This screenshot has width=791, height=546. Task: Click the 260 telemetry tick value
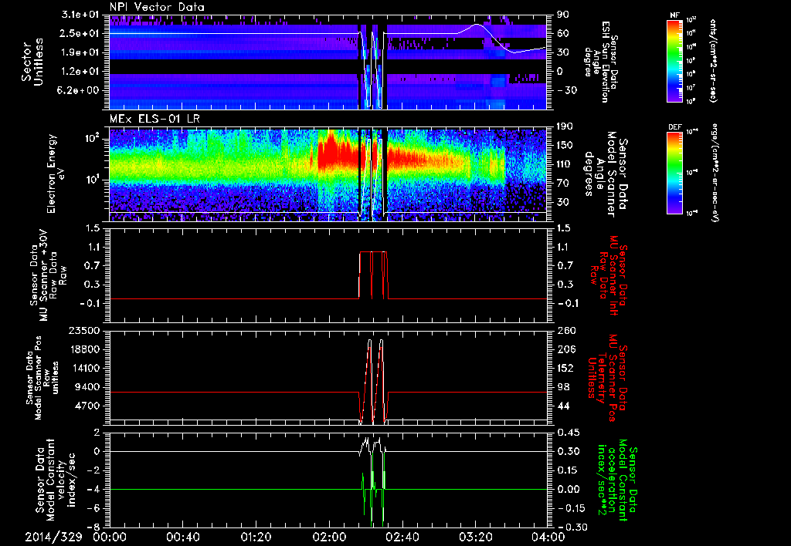click(x=566, y=331)
